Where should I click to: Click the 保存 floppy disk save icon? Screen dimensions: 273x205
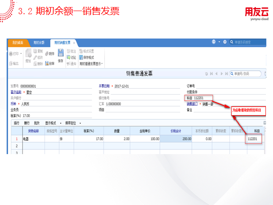[x=61, y=53]
